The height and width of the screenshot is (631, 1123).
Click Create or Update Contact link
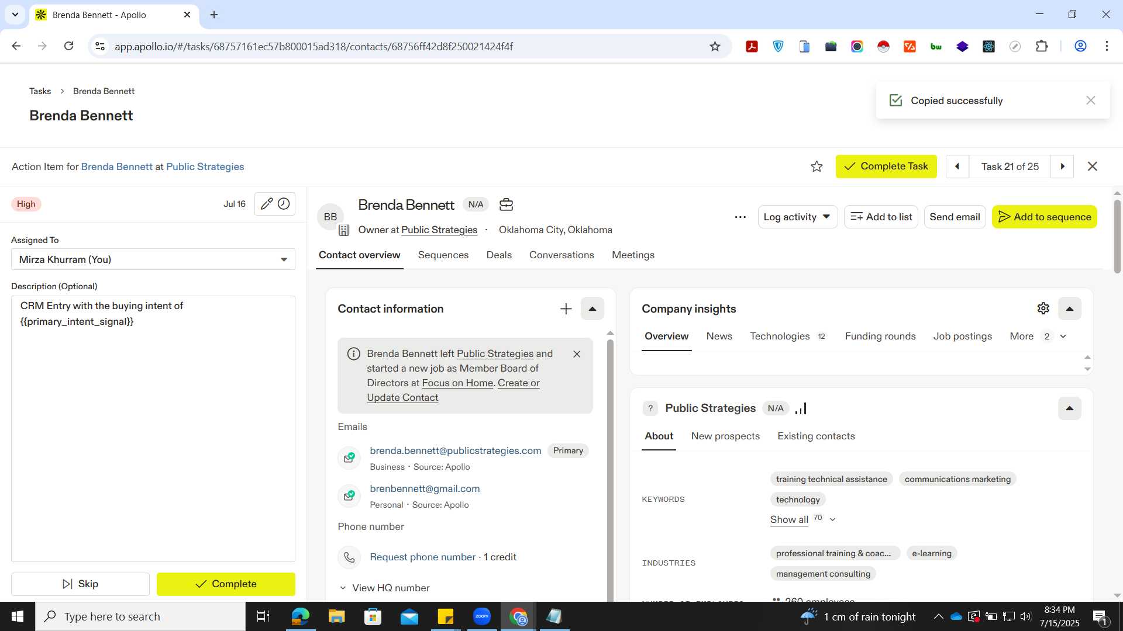point(453,390)
